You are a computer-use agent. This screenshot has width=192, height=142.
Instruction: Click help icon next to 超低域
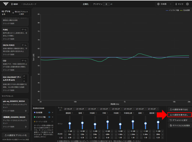(72, 113)
